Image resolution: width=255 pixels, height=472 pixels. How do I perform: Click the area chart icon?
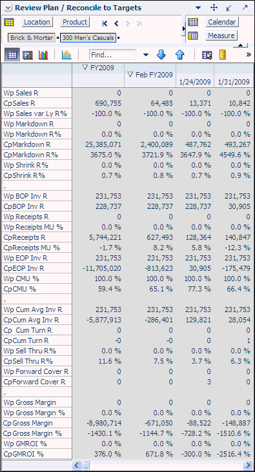66,55
